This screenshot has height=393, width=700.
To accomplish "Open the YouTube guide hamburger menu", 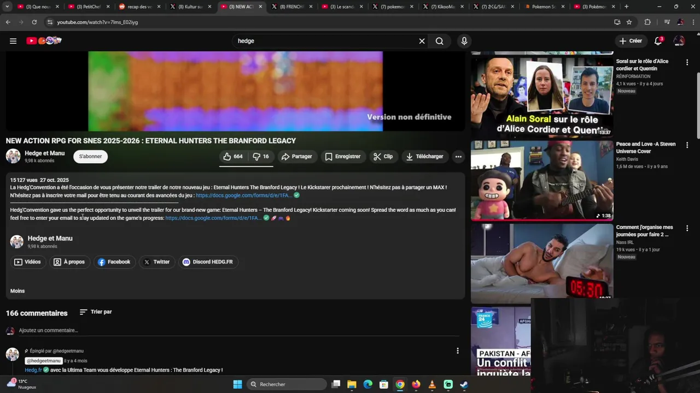I will tap(13, 41).
